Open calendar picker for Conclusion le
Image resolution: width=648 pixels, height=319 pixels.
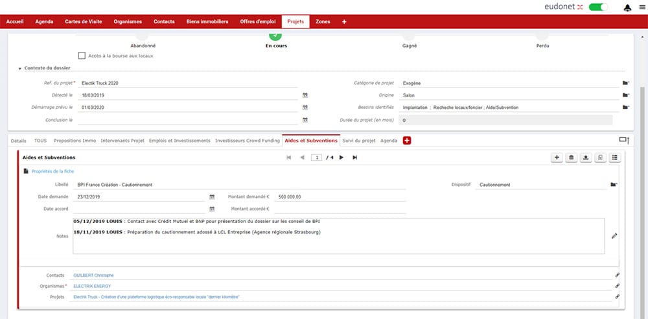click(x=305, y=120)
